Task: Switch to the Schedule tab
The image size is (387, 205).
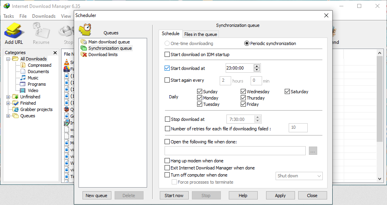Action: click(x=171, y=34)
